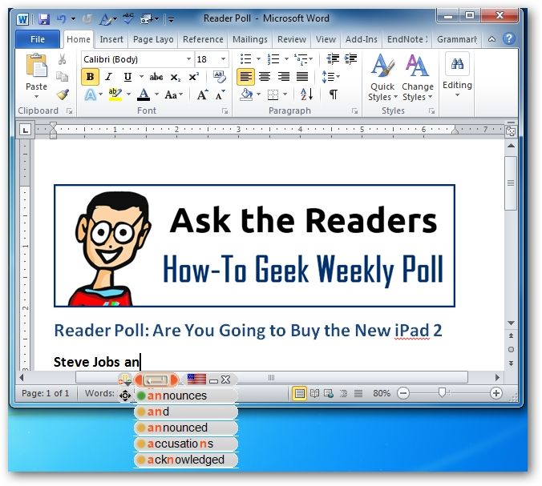The width and height of the screenshot is (542, 486).
Task: Switch to the Insert tab
Action: (x=111, y=39)
